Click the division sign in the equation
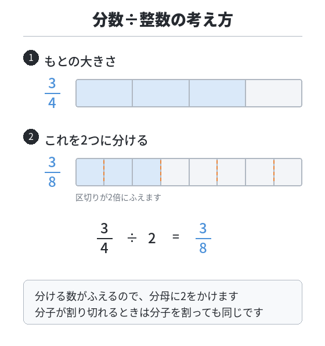 tap(132, 238)
